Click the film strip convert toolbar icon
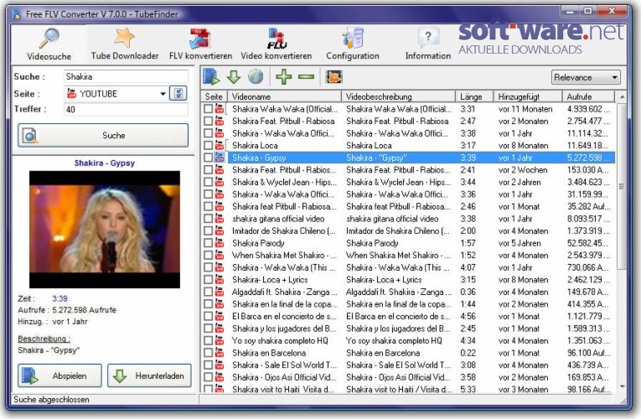The width and height of the screenshot is (641, 419). point(333,77)
